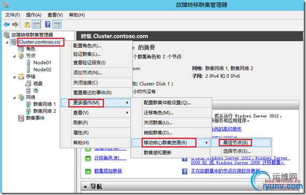Open the 迁移角色(M)... link in summary pane

110,158
